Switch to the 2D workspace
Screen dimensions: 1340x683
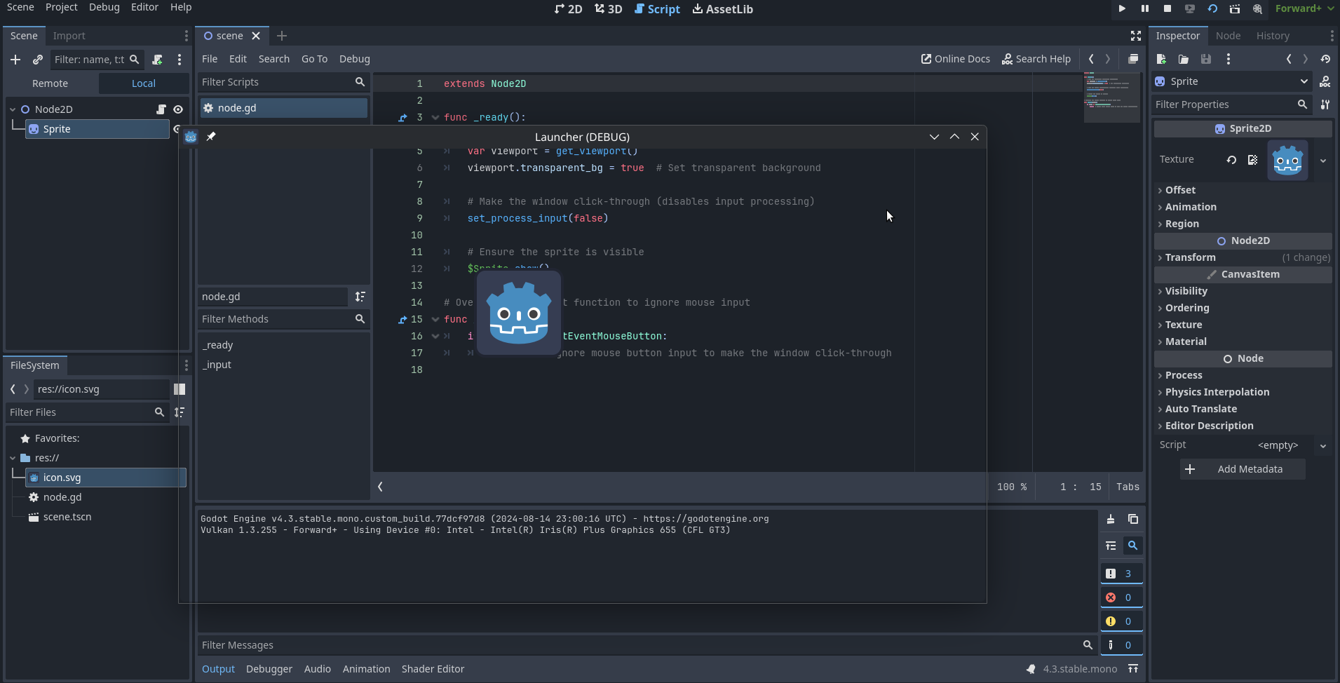pyautogui.click(x=568, y=9)
